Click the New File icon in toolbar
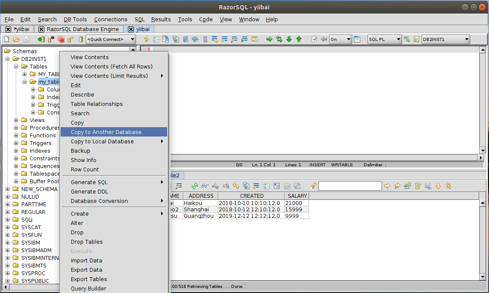 pos(7,40)
